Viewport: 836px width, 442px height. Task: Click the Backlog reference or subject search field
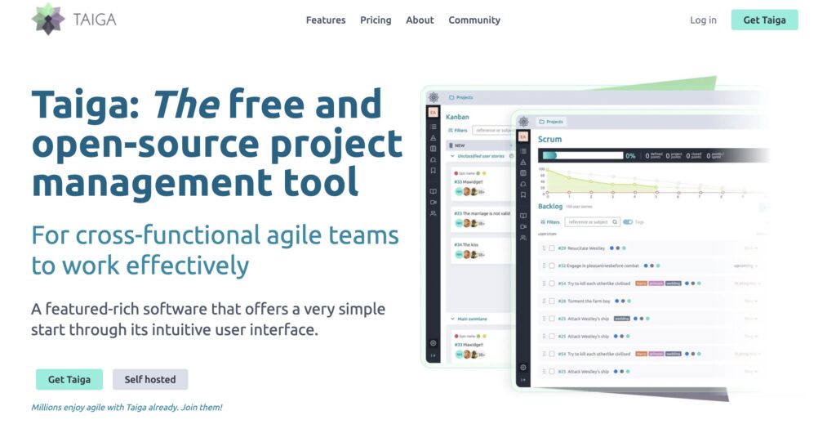(x=592, y=222)
